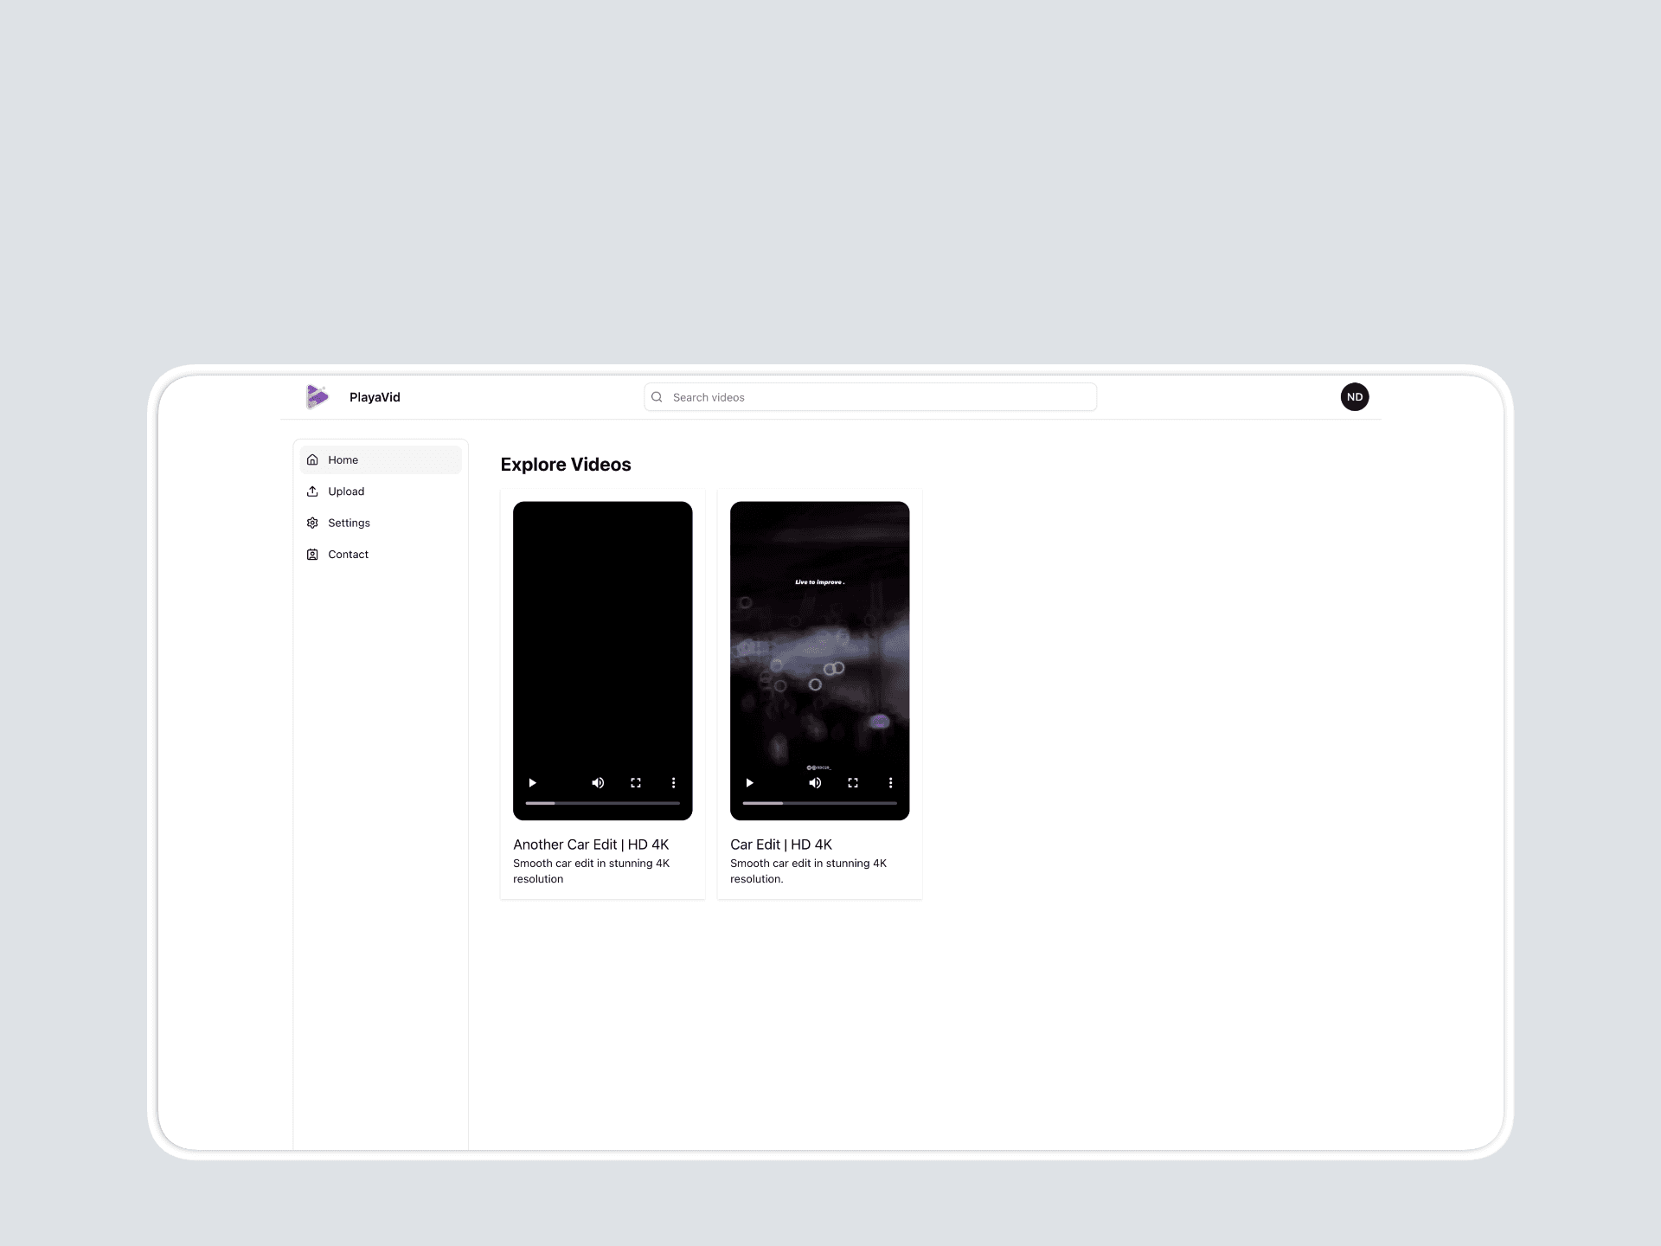Enter fullscreen on Another Car Edit video
The image size is (1661, 1246).
coord(636,783)
